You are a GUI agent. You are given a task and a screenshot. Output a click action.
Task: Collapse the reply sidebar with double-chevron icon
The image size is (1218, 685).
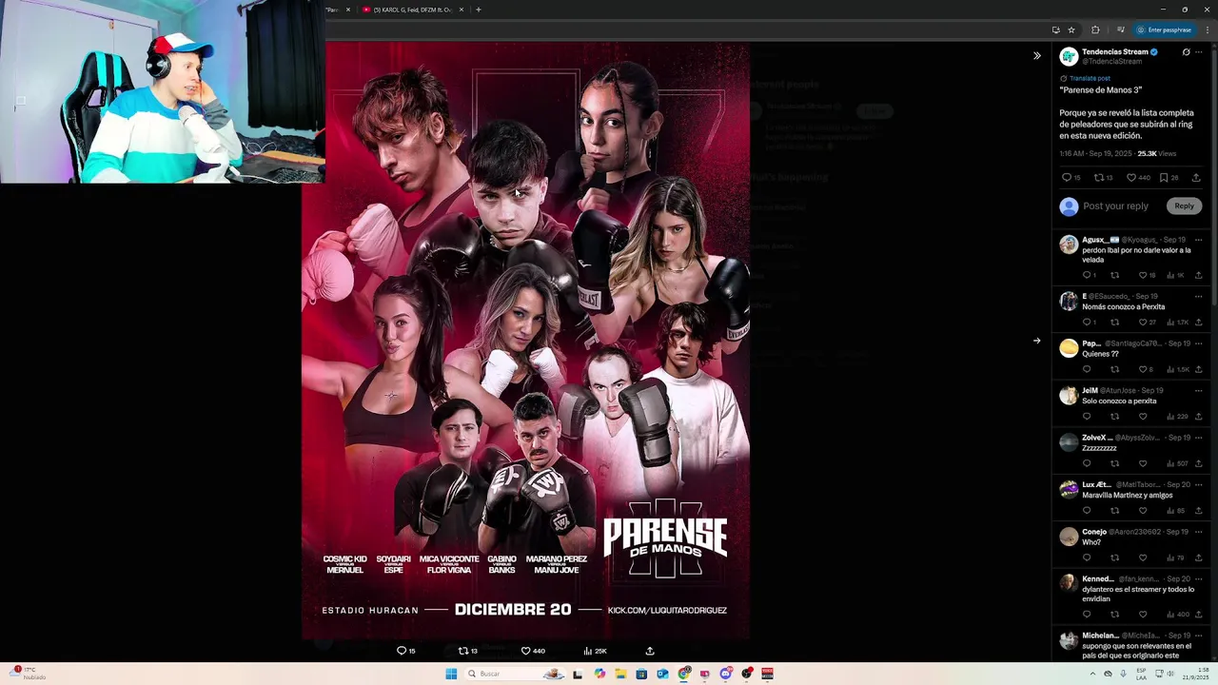tap(1037, 55)
